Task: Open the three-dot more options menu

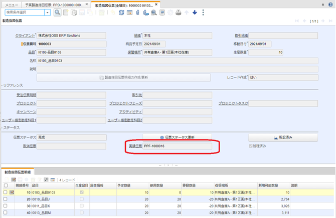Action: click(203, 12)
